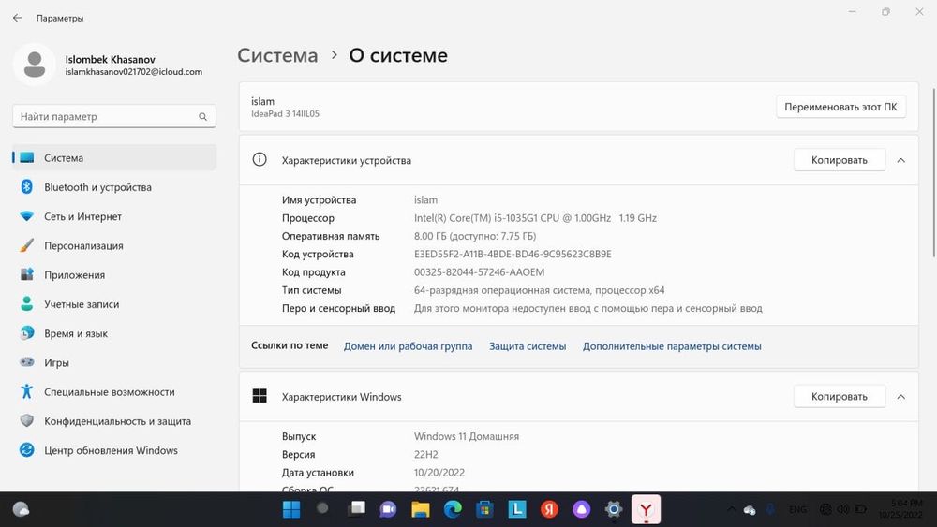Image resolution: width=937 pixels, height=527 pixels.
Task: Open File Explorer from taskbar
Action: click(x=421, y=509)
